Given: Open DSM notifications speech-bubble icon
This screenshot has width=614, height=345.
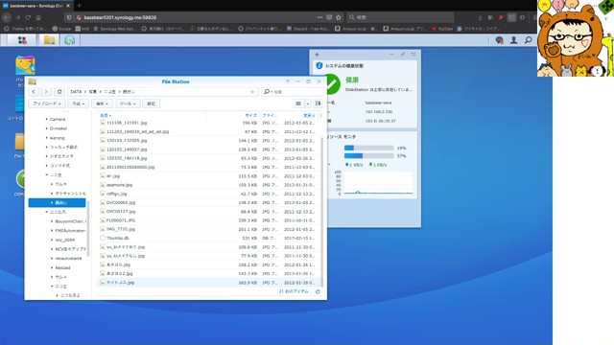Looking at the screenshot, I should [499, 40].
